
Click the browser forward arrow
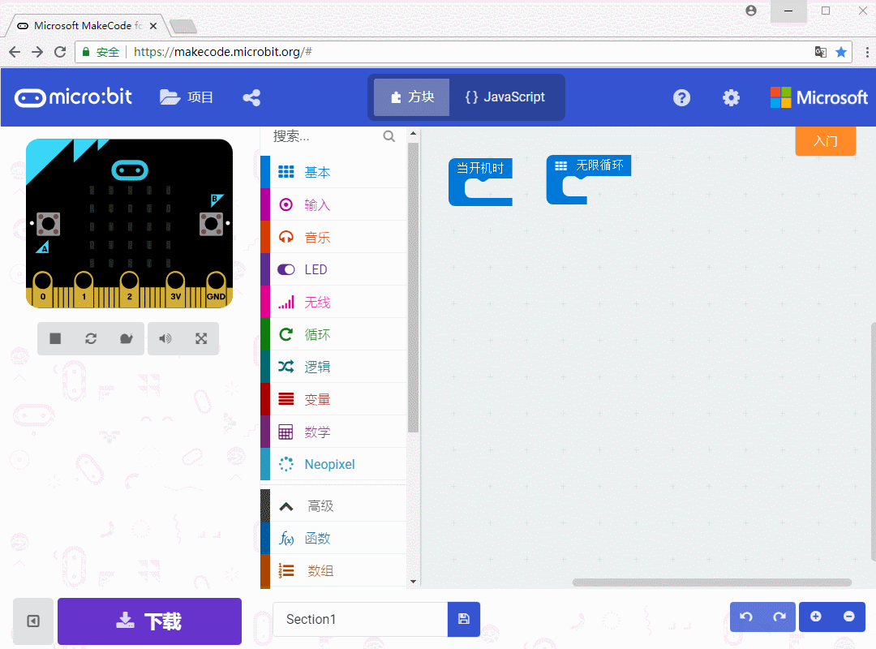click(x=37, y=52)
